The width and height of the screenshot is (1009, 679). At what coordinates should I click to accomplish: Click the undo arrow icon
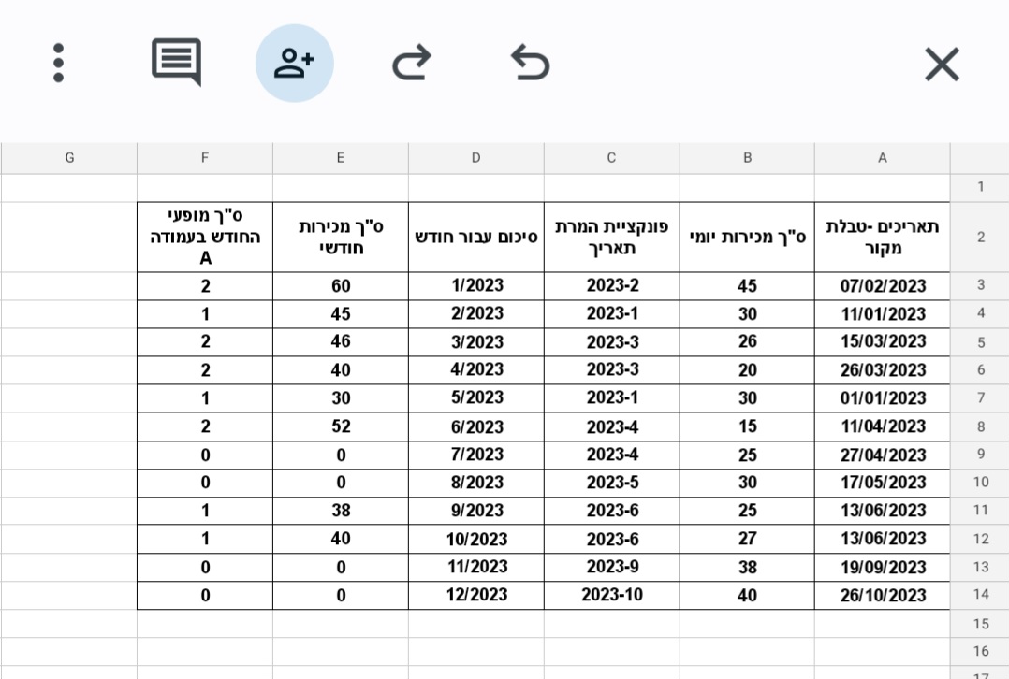pos(529,63)
